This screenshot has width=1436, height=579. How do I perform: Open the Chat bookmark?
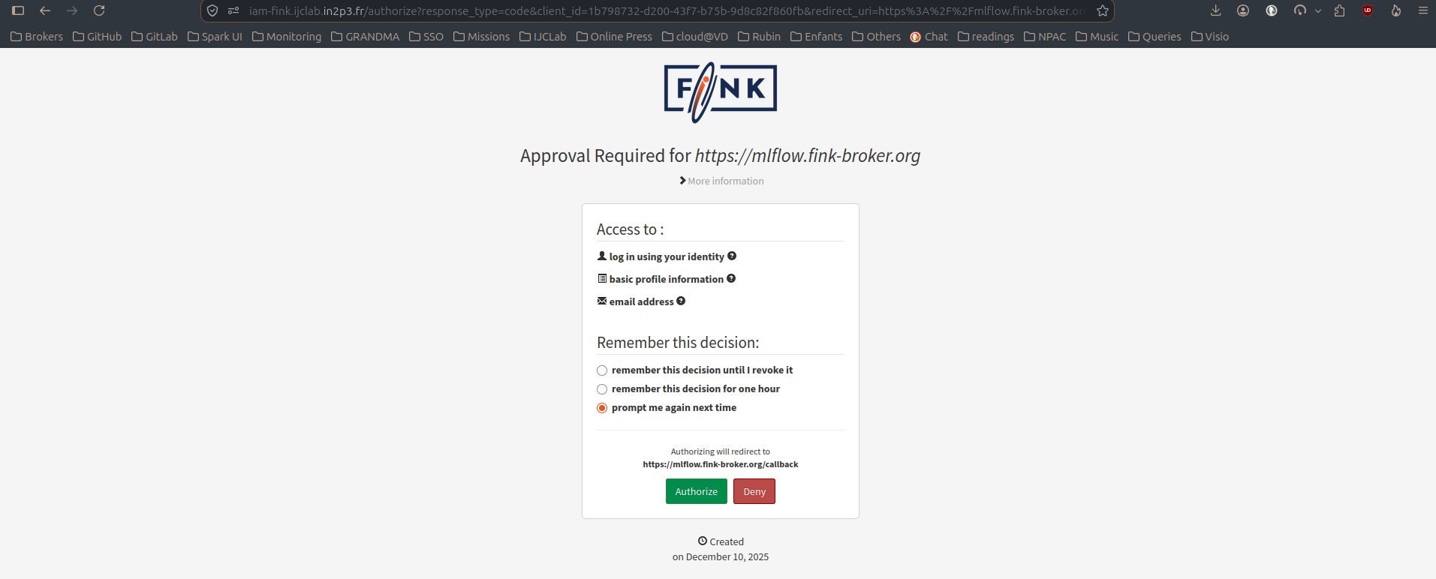[x=929, y=37]
